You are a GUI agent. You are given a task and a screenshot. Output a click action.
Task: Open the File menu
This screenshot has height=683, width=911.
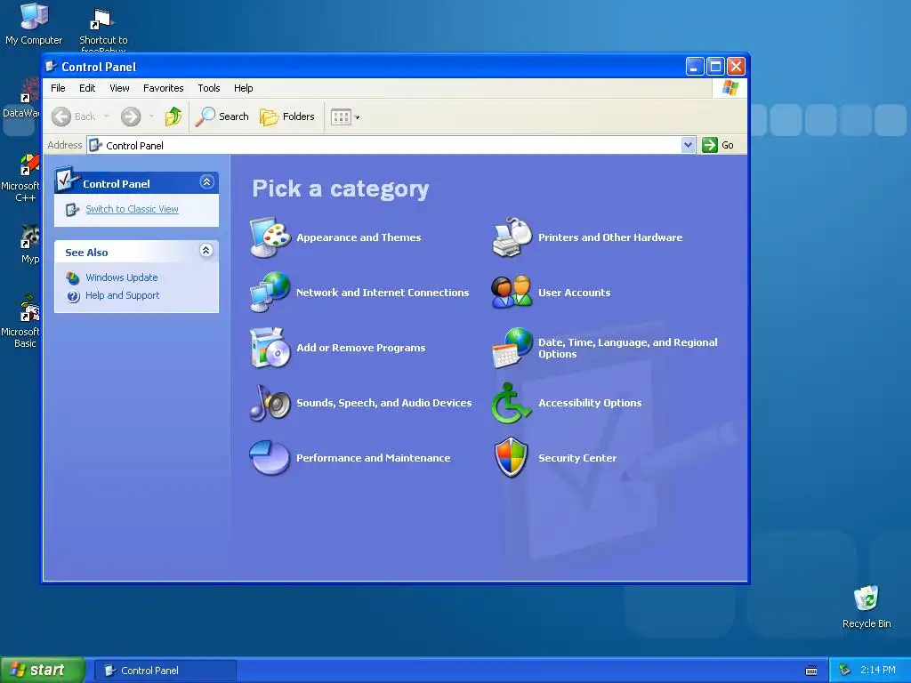coord(58,88)
